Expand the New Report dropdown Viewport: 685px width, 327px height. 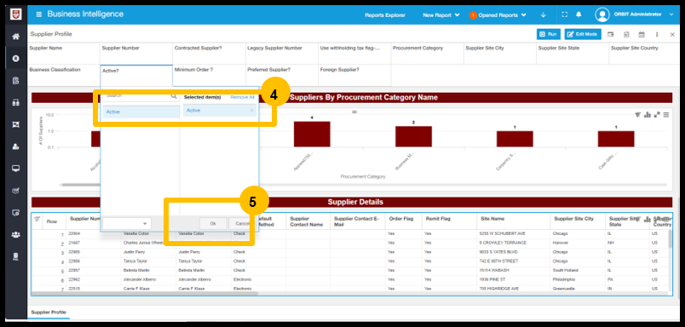click(x=441, y=14)
